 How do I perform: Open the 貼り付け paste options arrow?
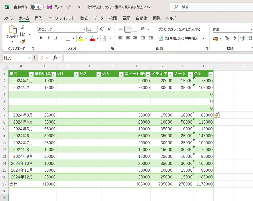click(13, 41)
